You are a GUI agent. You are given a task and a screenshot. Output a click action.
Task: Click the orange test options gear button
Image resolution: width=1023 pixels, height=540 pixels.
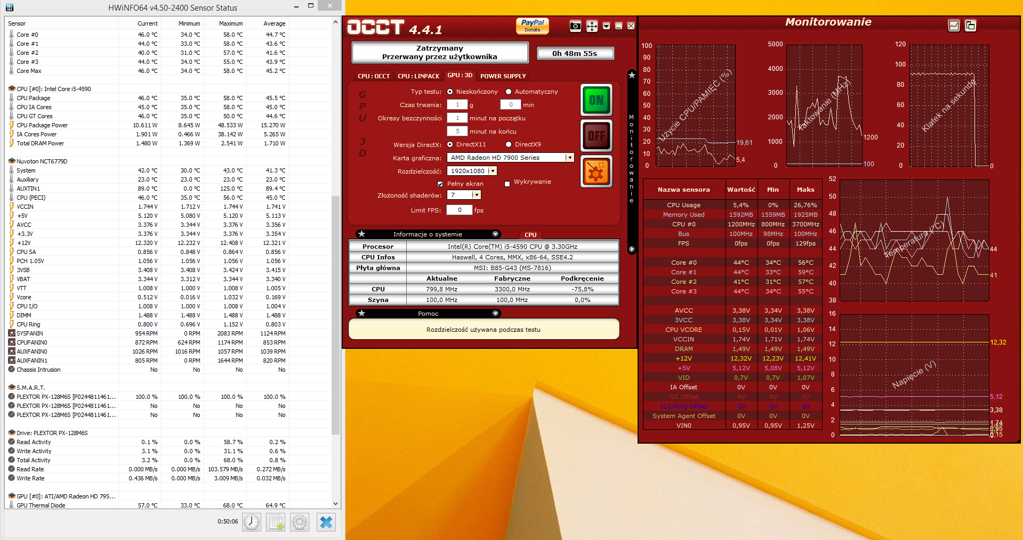(596, 172)
